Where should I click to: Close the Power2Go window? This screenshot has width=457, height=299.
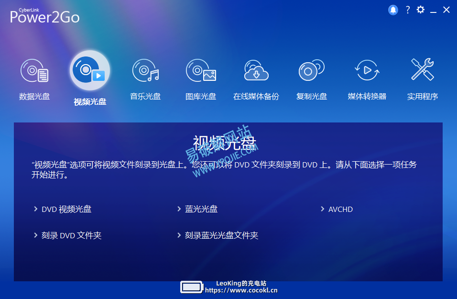pyautogui.click(x=446, y=10)
